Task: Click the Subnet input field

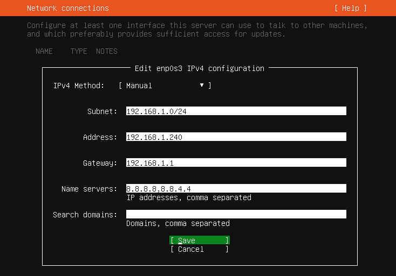Action: [236, 111]
